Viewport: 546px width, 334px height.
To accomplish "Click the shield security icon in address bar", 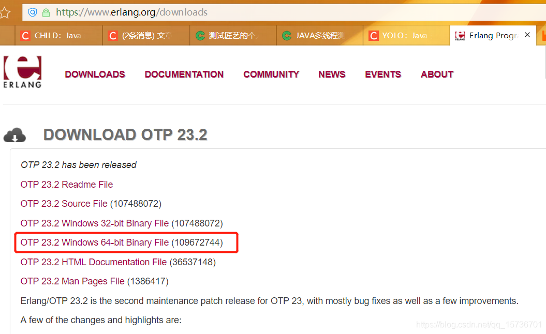I will (x=33, y=12).
